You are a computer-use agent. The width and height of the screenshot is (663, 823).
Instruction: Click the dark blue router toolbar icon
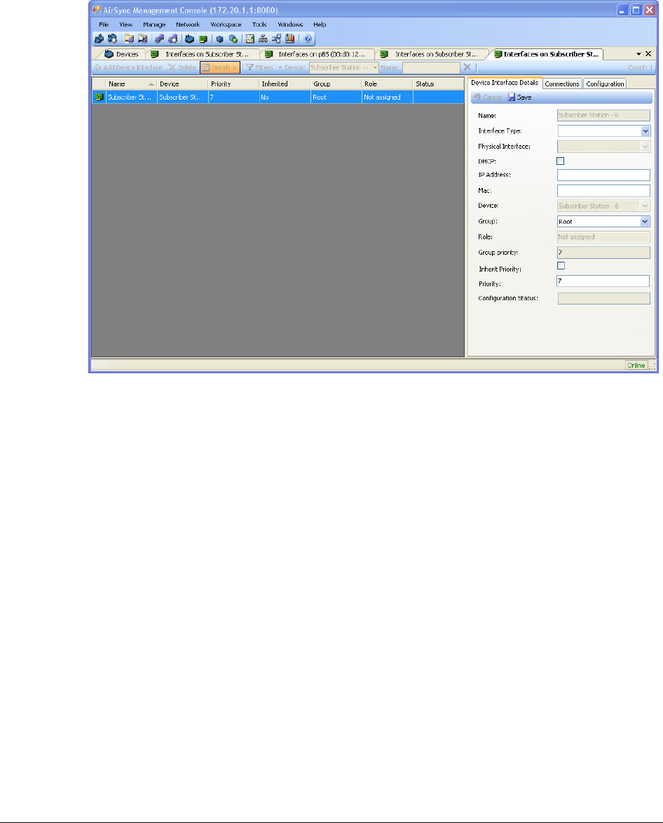tap(190, 39)
